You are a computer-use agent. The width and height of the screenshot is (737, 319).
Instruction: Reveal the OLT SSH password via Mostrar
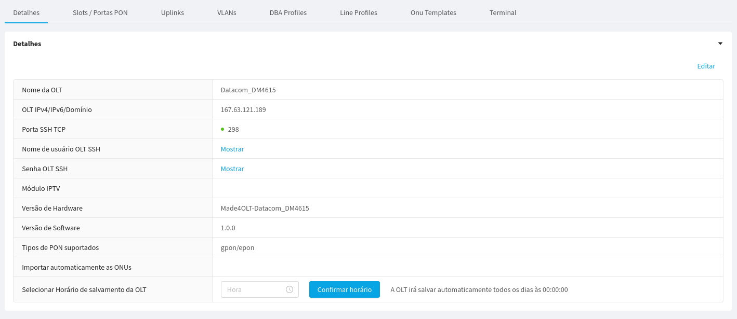pos(232,169)
